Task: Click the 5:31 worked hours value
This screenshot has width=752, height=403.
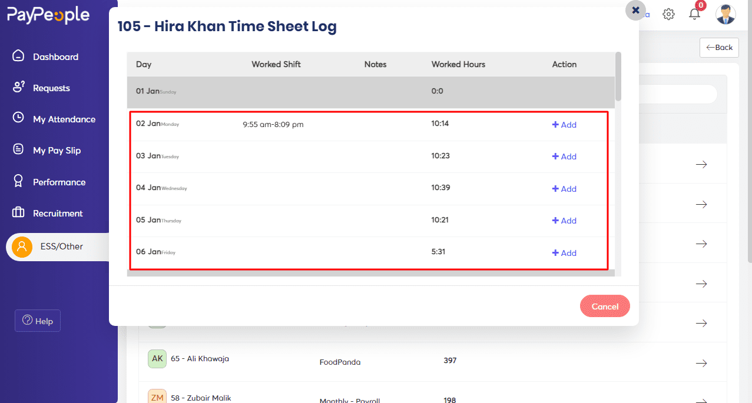Action: [438, 252]
